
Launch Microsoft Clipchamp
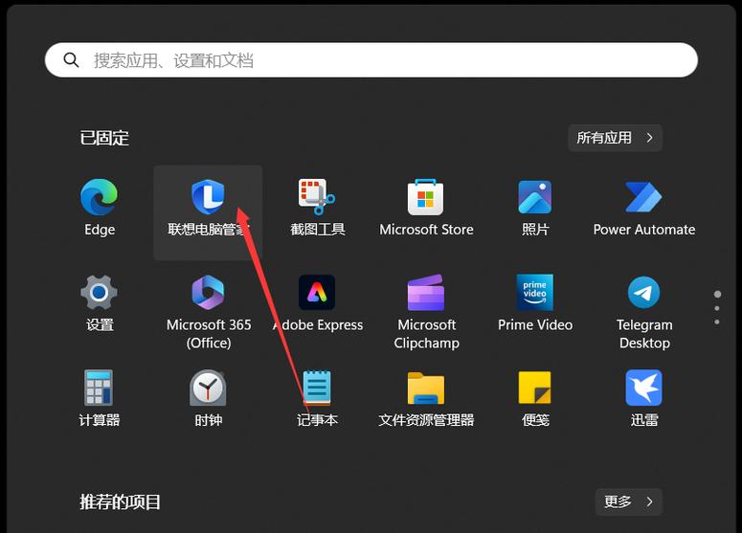[426, 311]
